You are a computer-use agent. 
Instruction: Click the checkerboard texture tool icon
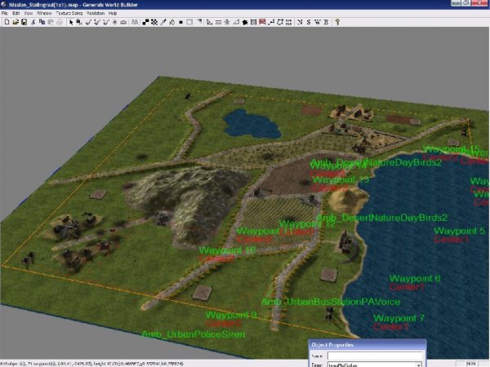(x=156, y=22)
